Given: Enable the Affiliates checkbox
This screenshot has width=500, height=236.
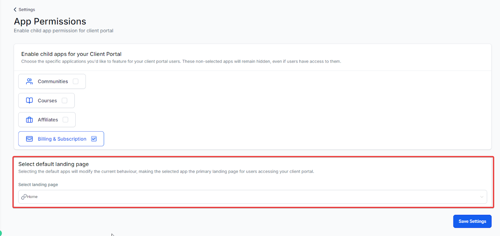Looking at the screenshot, I should pyautogui.click(x=66, y=120).
